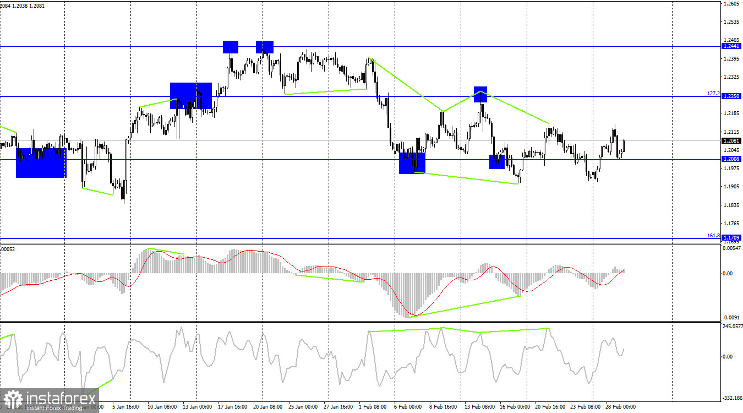Click the 23 Feb 08:00 date label
The image size is (743, 413).
(x=585, y=407)
